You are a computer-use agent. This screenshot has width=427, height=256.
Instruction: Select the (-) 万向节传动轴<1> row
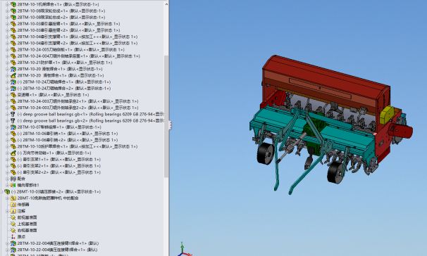[54, 153]
